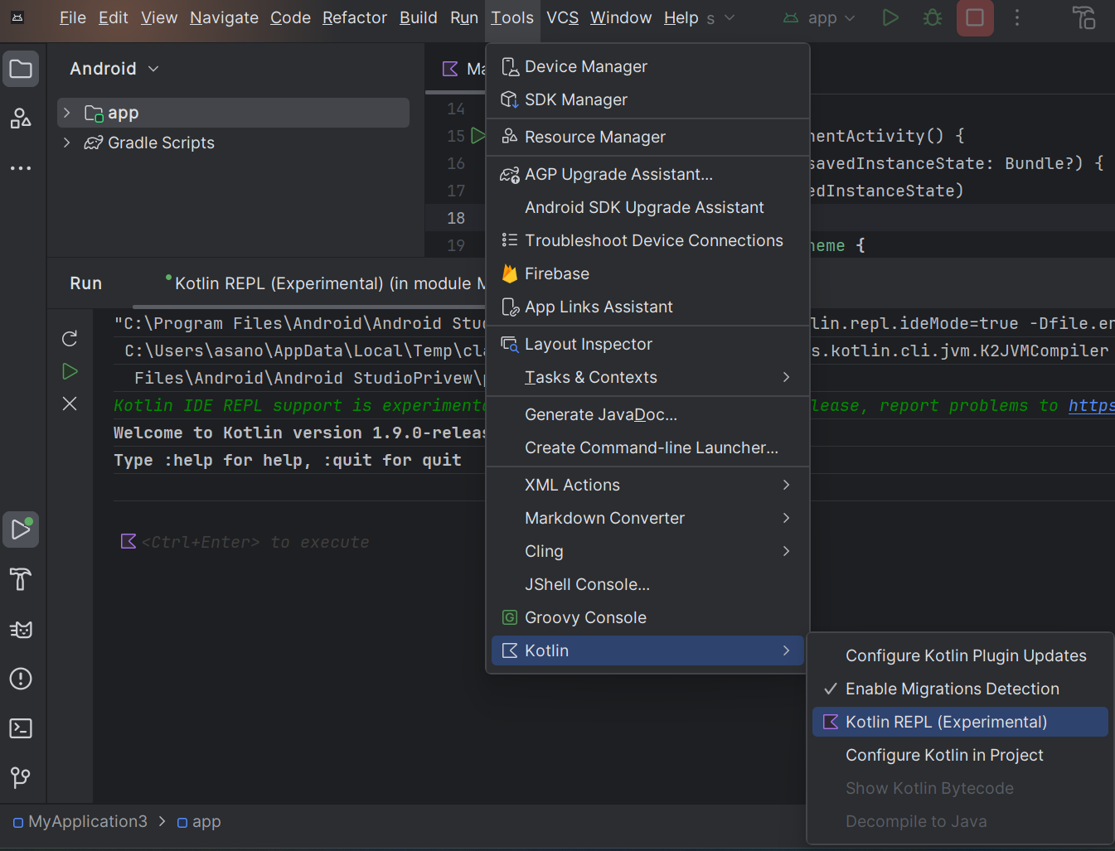This screenshot has height=851, width=1115.
Task: Click the More tool windows ellipsis icon
Action: point(21,168)
